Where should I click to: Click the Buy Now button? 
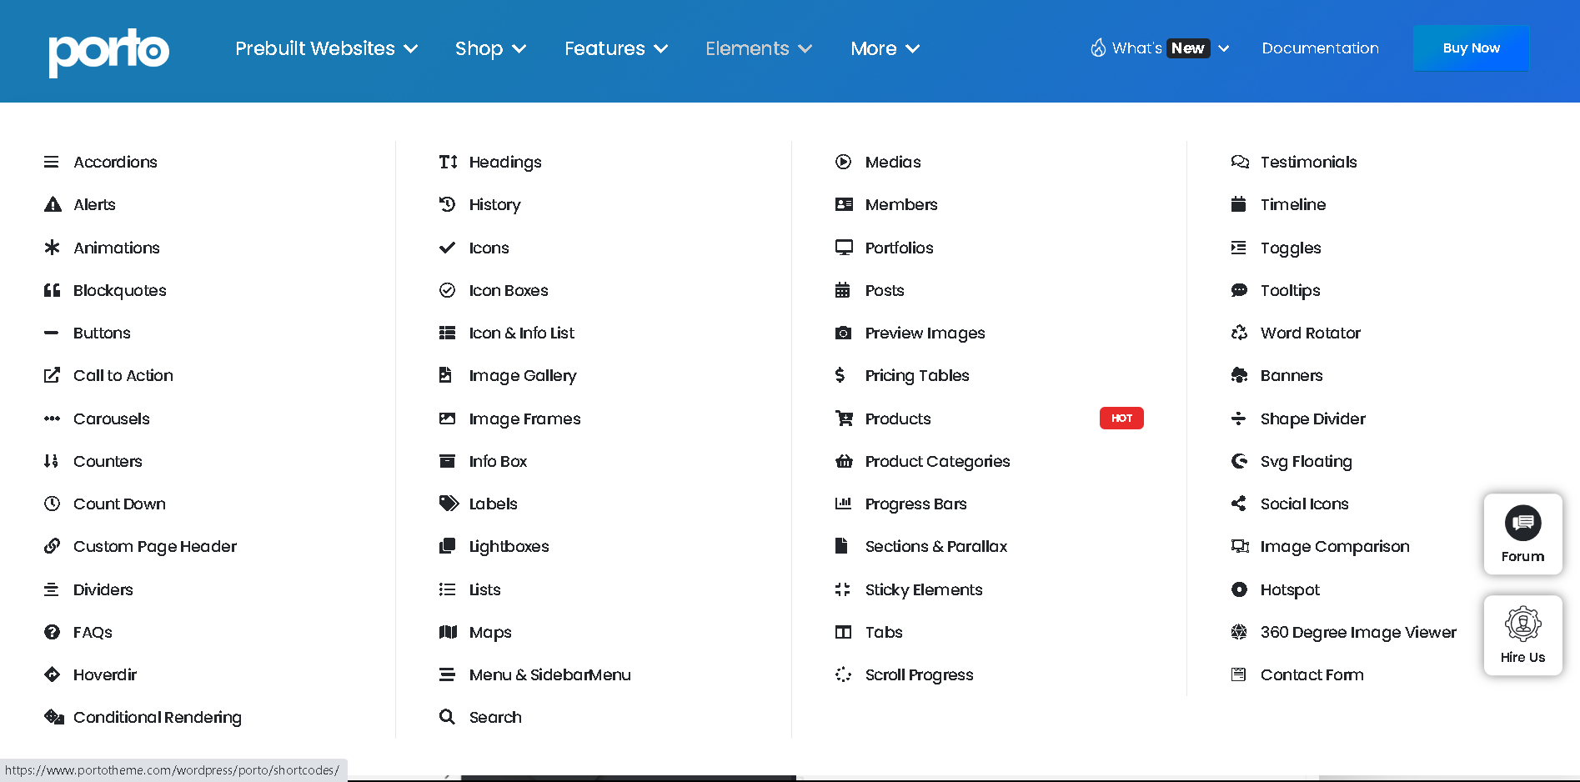1471,48
